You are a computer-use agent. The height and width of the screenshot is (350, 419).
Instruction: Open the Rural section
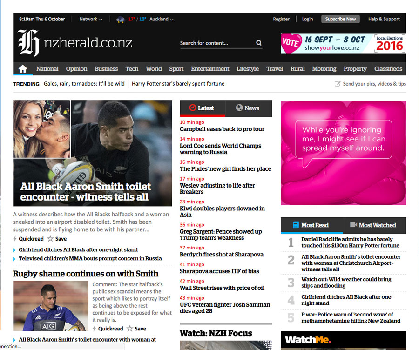point(297,69)
